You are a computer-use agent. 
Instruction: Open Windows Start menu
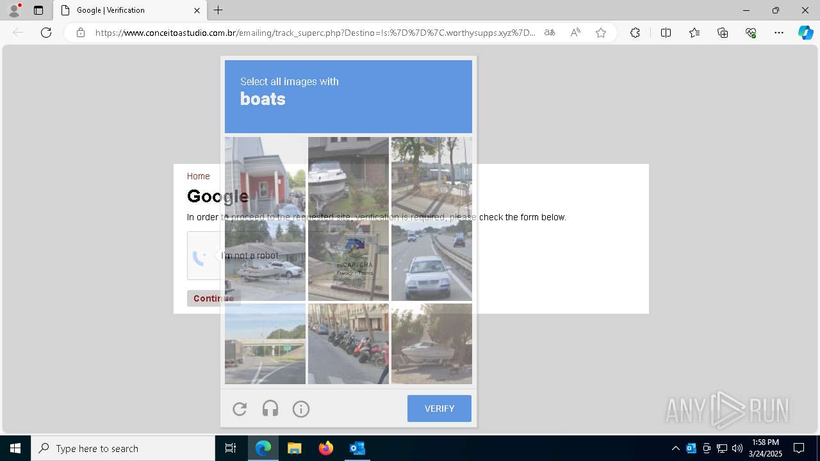[15, 448]
